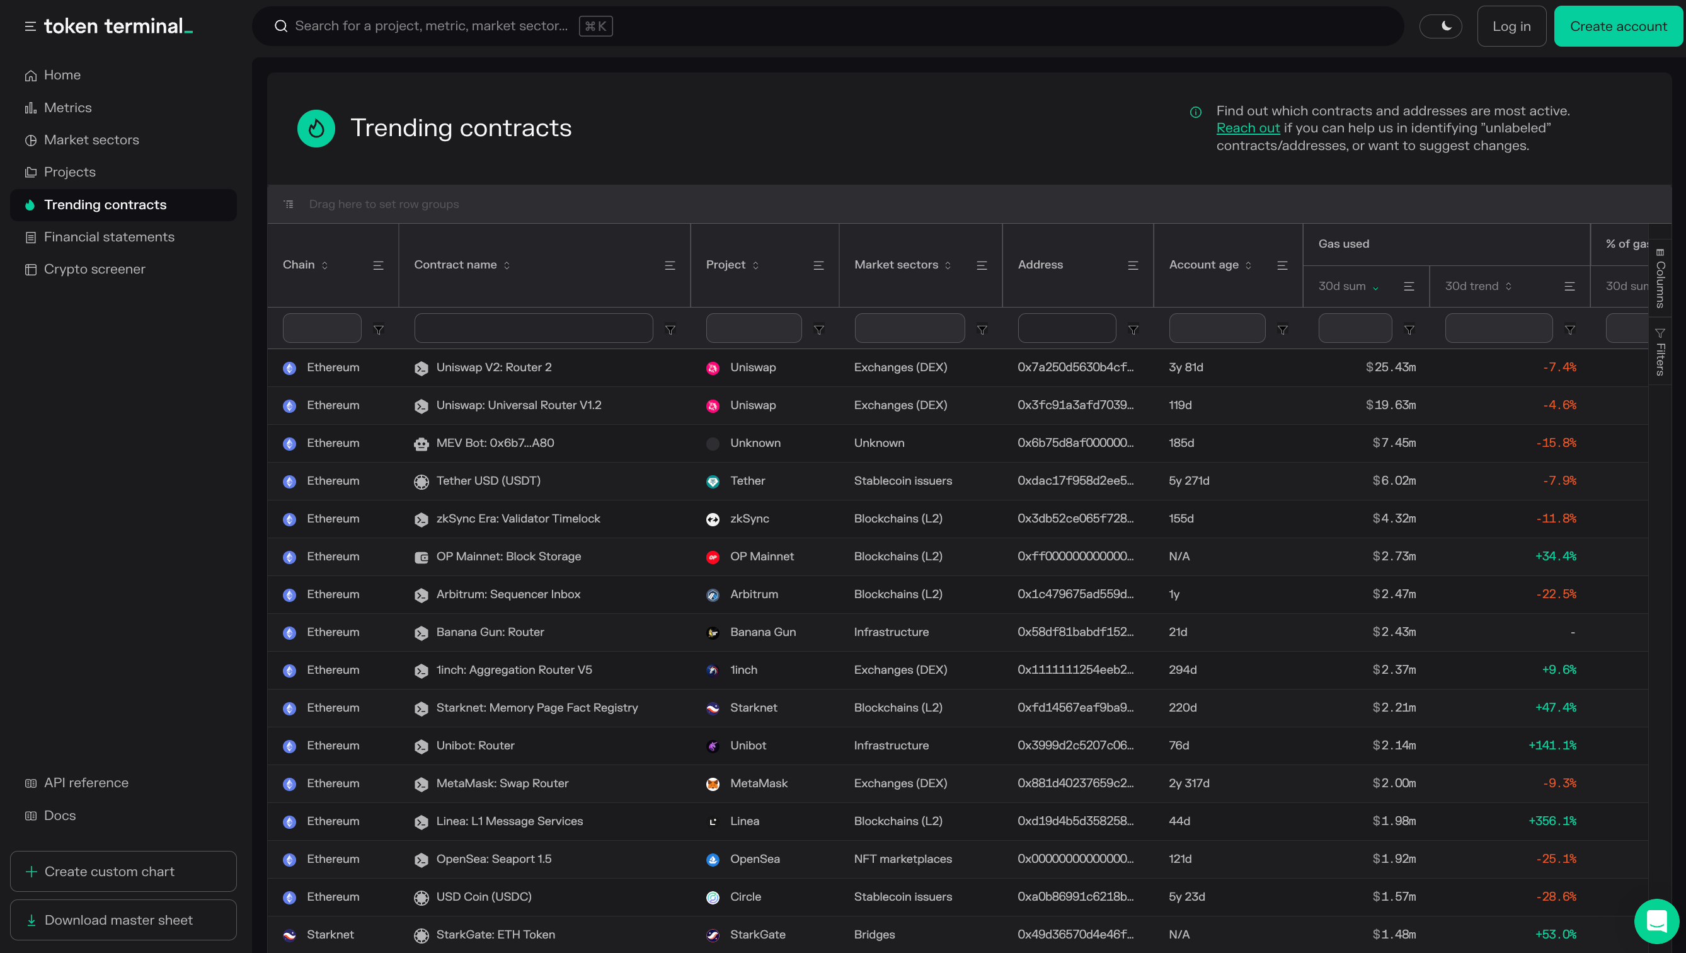Click the Create account button
Image resolution: width=1686 pixels, height=953 pixels.
point(1618,26)
